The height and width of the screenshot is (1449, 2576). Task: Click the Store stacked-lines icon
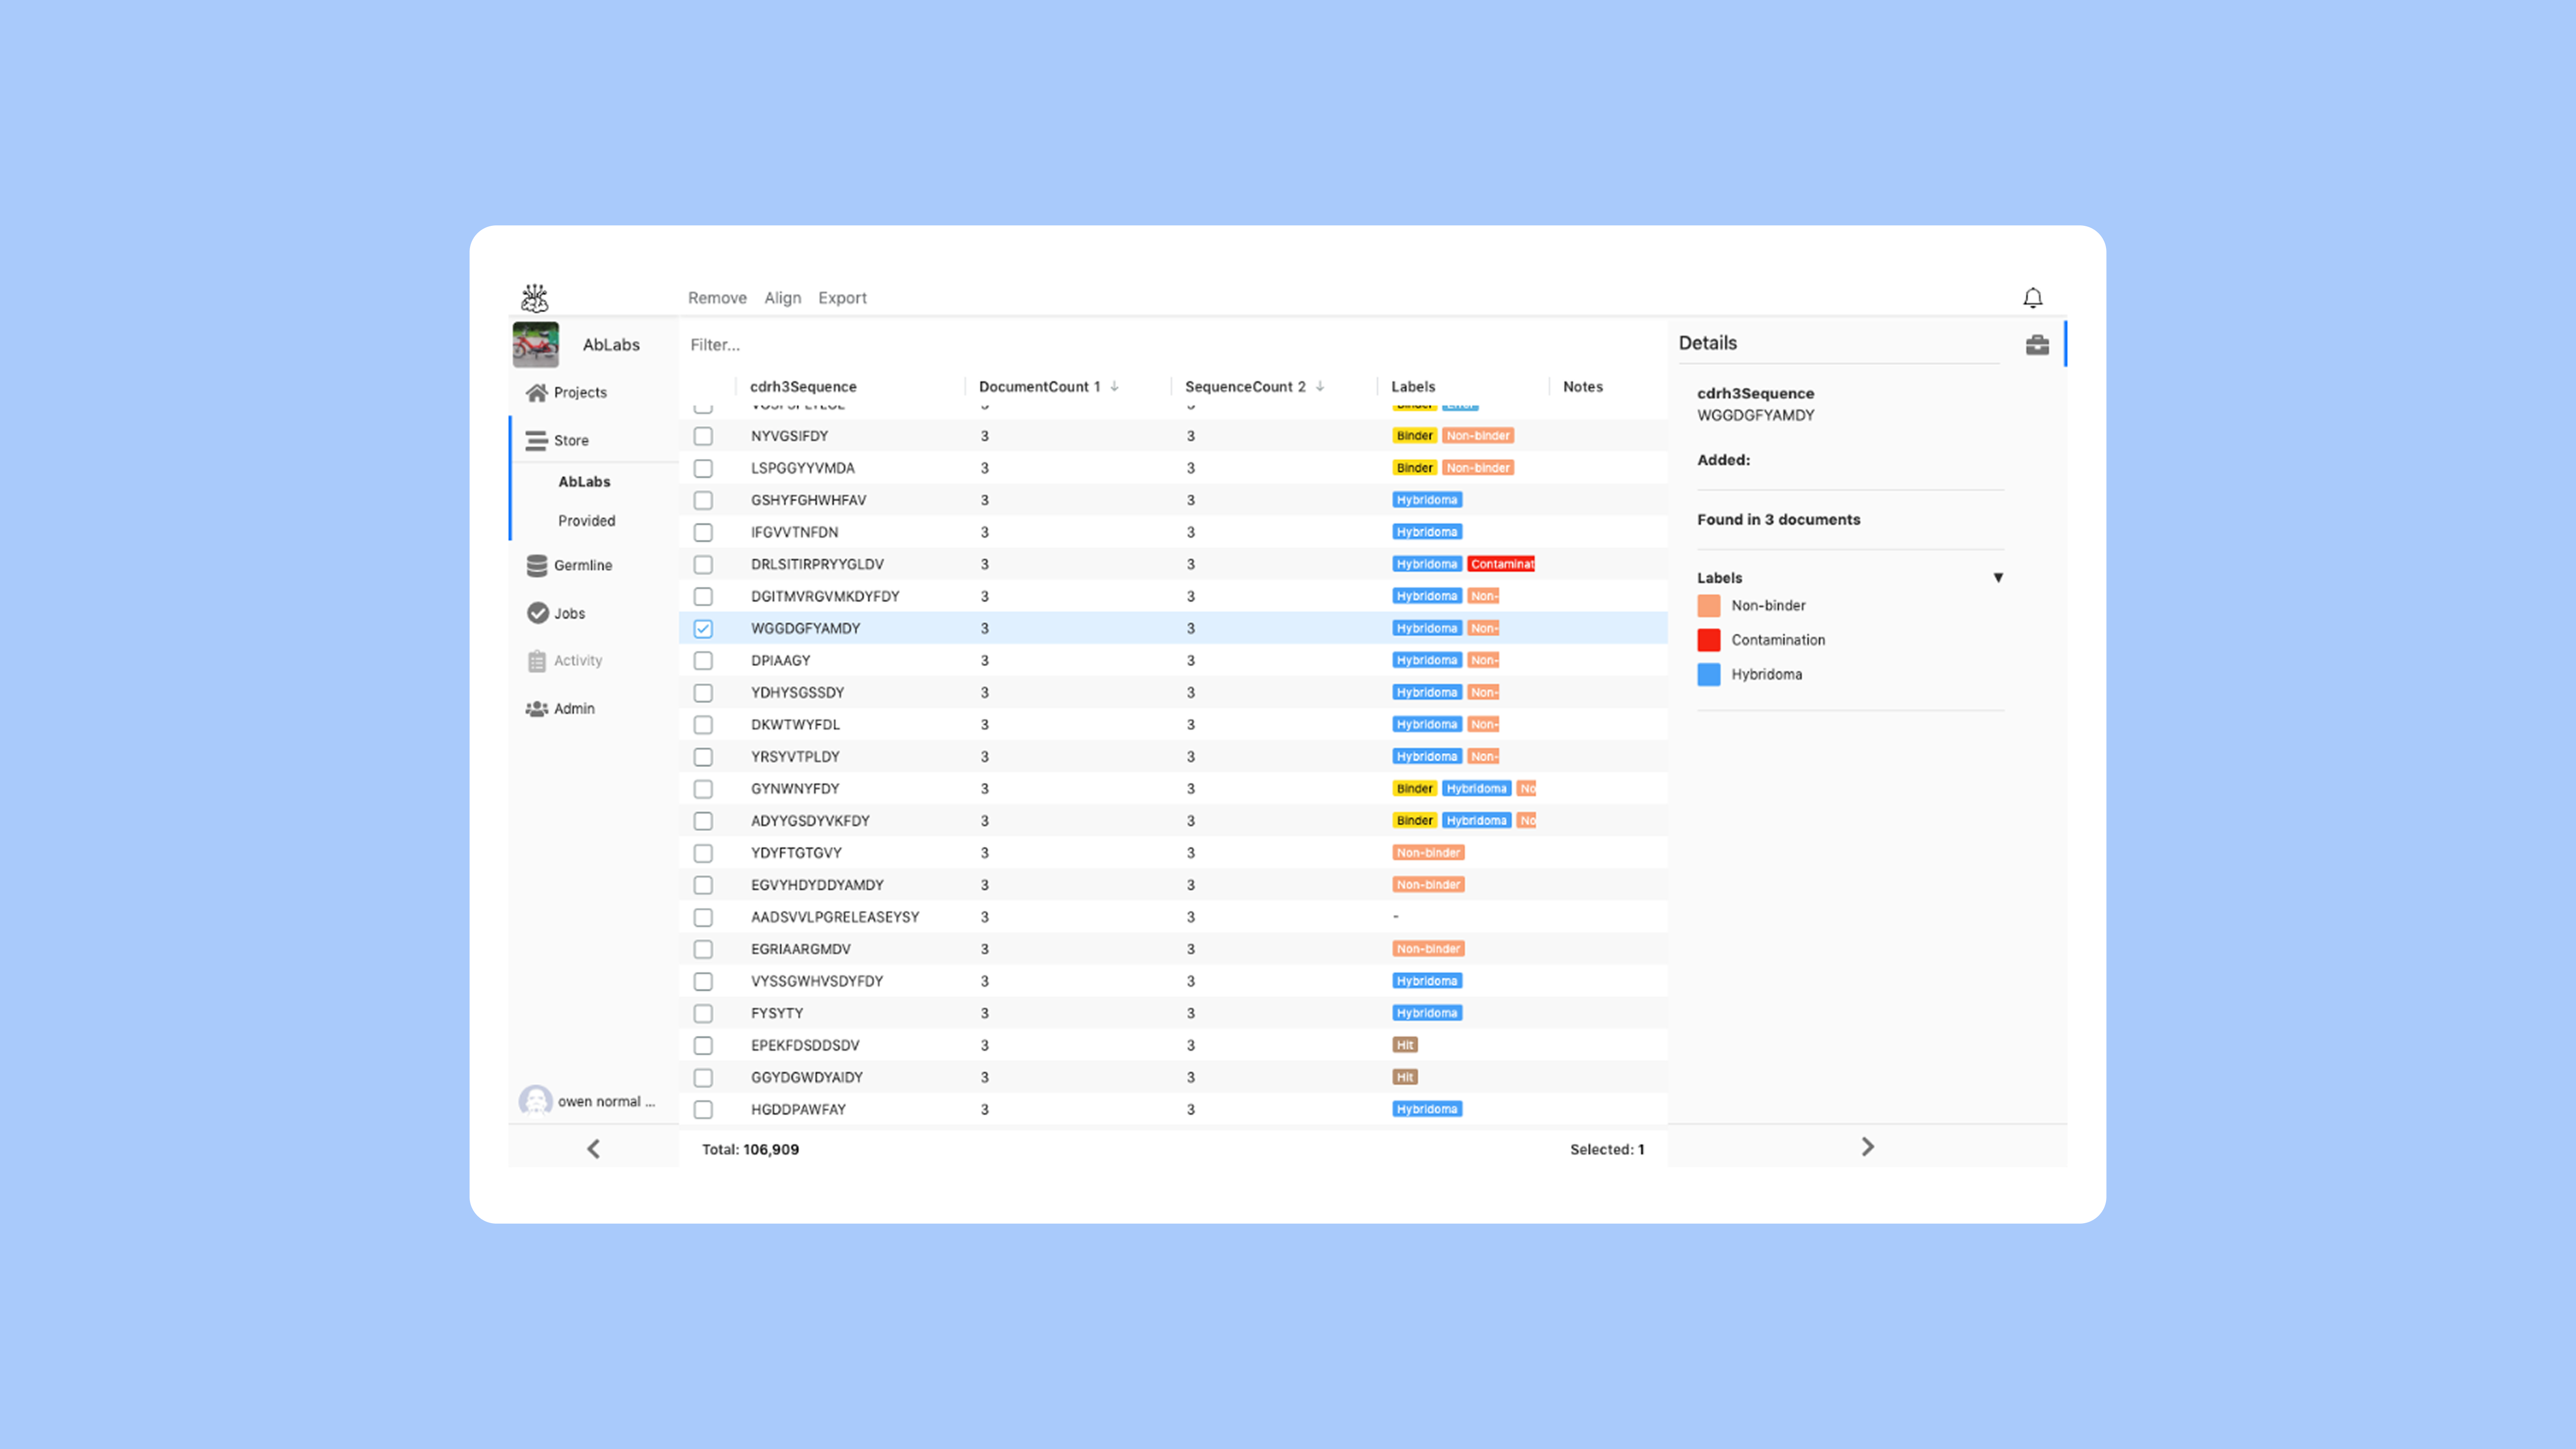(537, 440)
